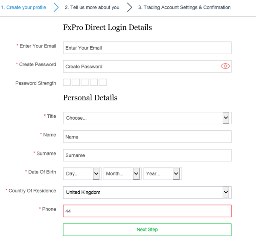
Task: Click the Title dropdown arrow icon
Action: coord(226,118)
